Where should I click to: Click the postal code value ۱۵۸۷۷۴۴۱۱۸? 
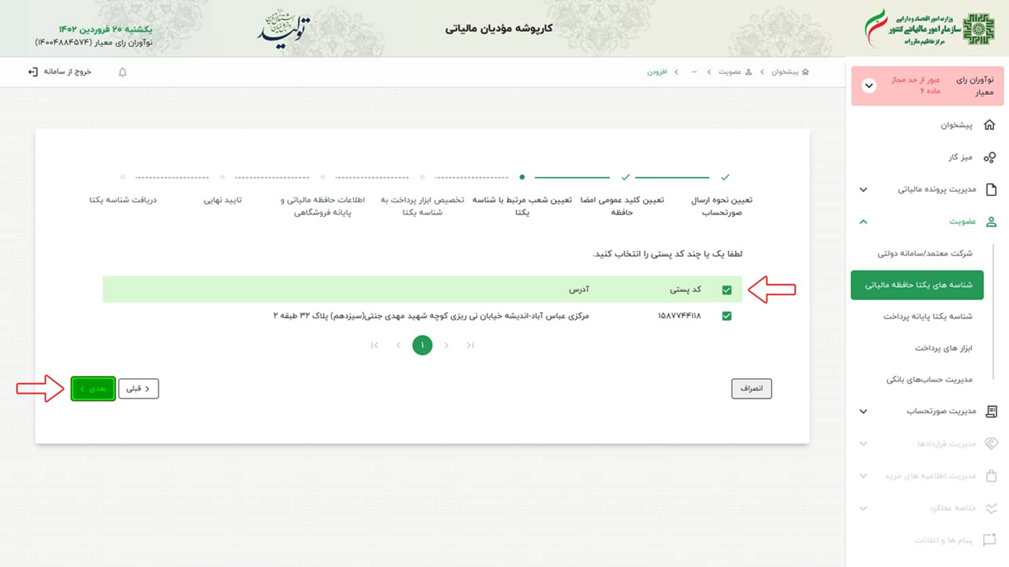click(680, 316)
